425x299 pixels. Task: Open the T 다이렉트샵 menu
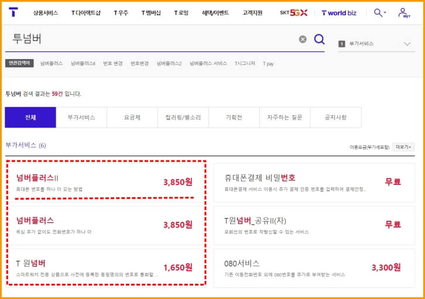86,13
